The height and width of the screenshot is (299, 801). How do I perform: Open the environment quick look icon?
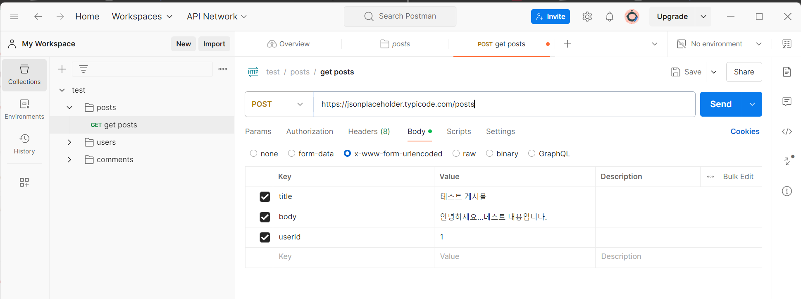click(x=787, y=44)
